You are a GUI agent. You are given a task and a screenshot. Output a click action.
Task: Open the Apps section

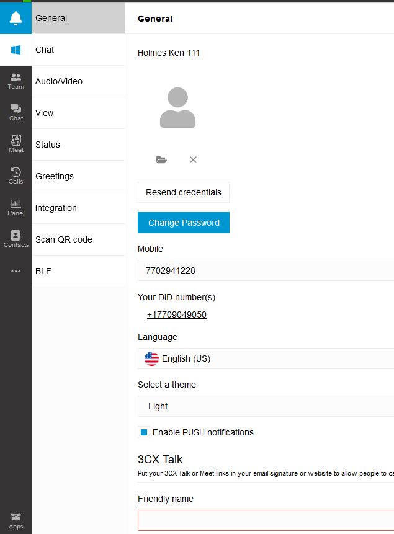coord(16,521)
